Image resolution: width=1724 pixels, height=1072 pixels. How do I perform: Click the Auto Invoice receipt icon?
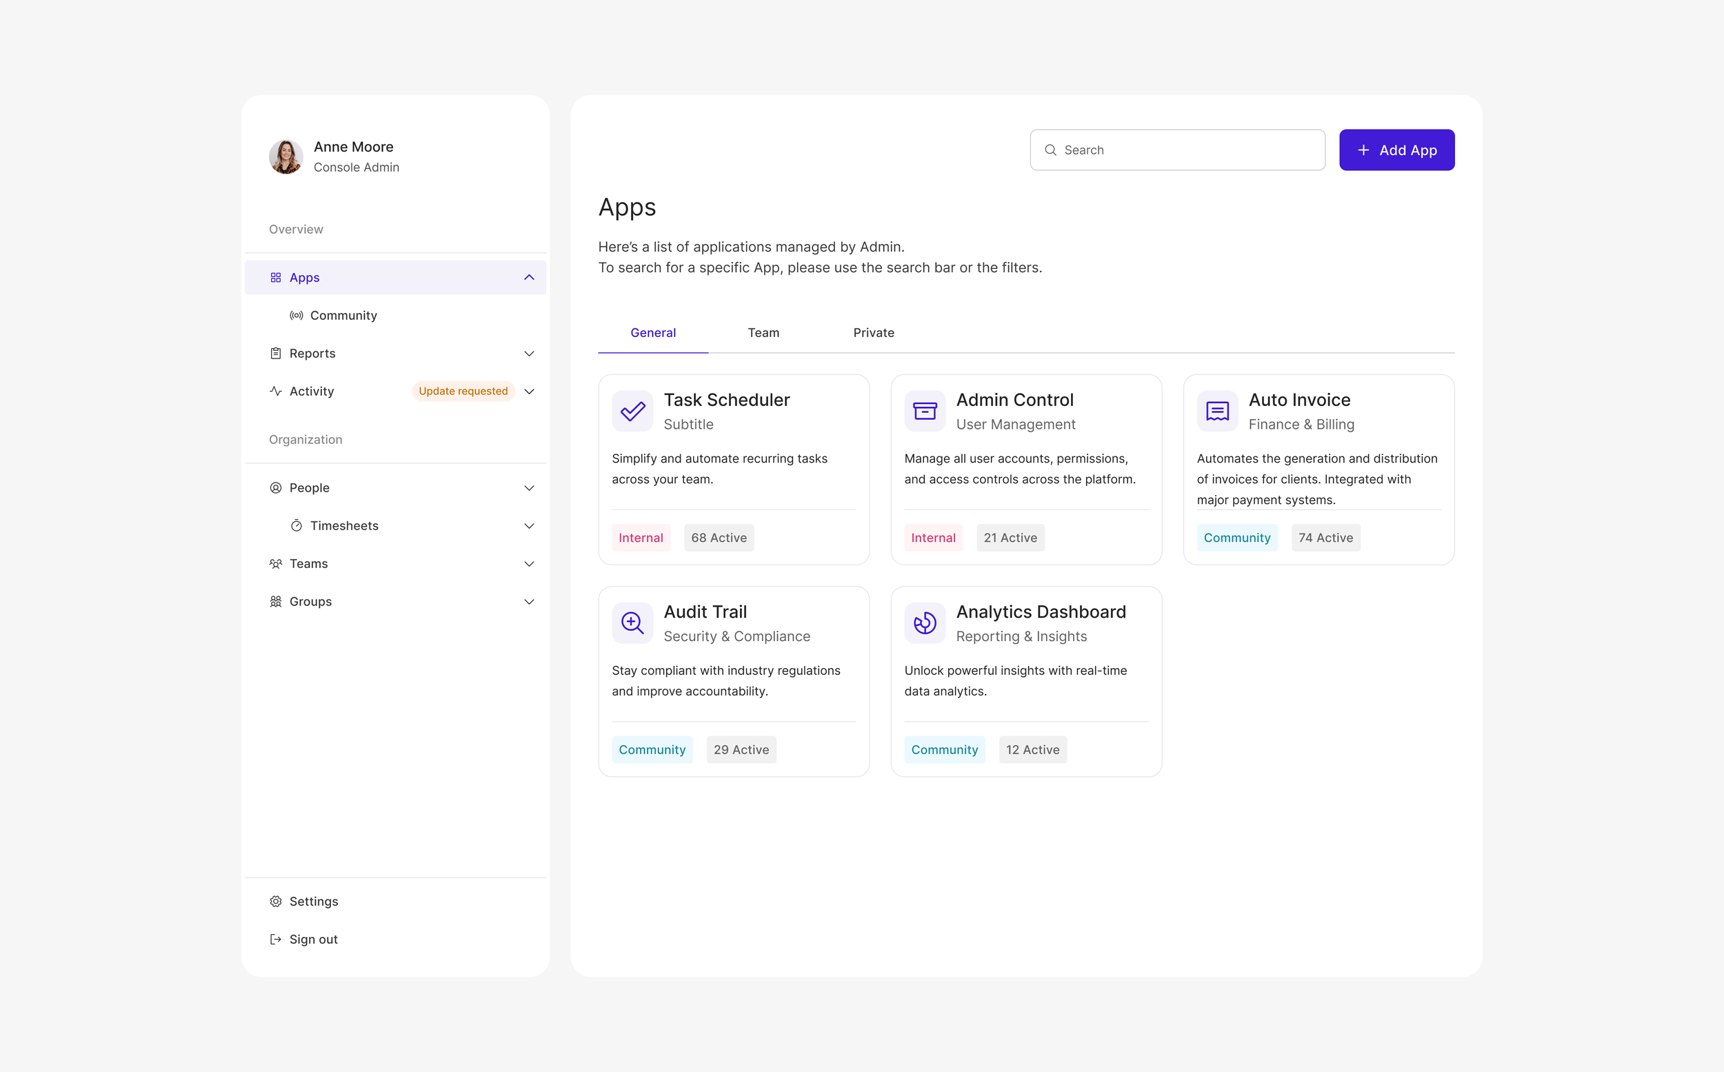pyautogui.click(x=1217, y=411)
